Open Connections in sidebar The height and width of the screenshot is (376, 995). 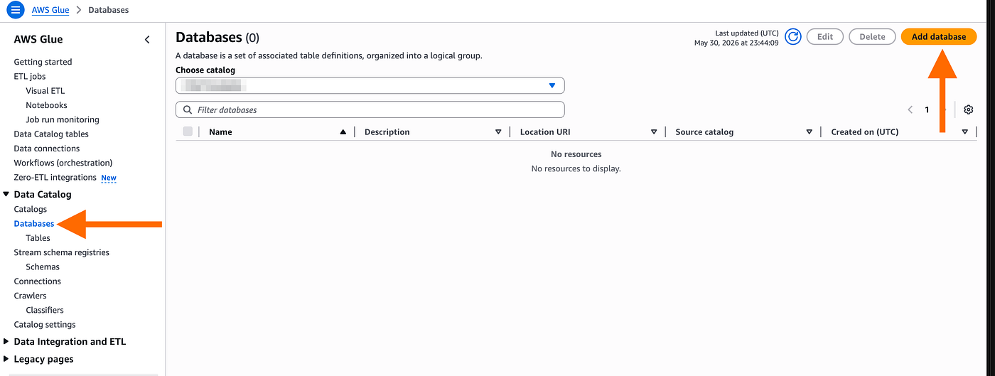[x=38, y=281]
